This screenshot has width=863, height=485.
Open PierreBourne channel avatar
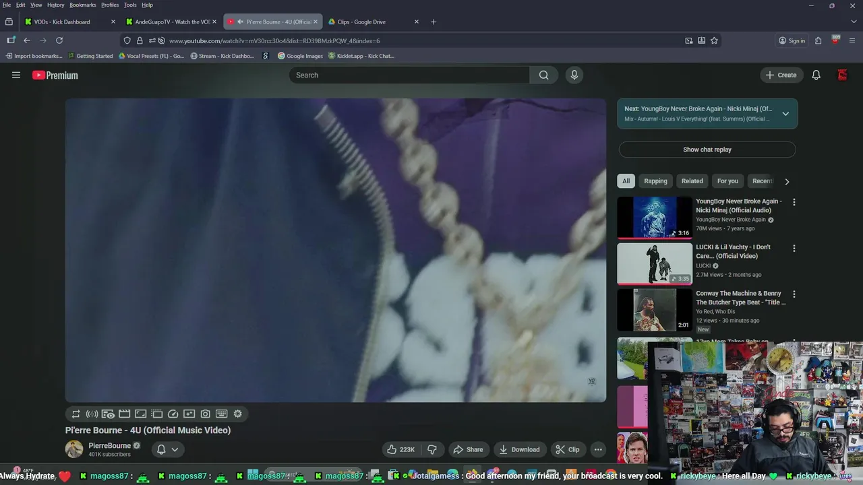[x=74, y=449]
